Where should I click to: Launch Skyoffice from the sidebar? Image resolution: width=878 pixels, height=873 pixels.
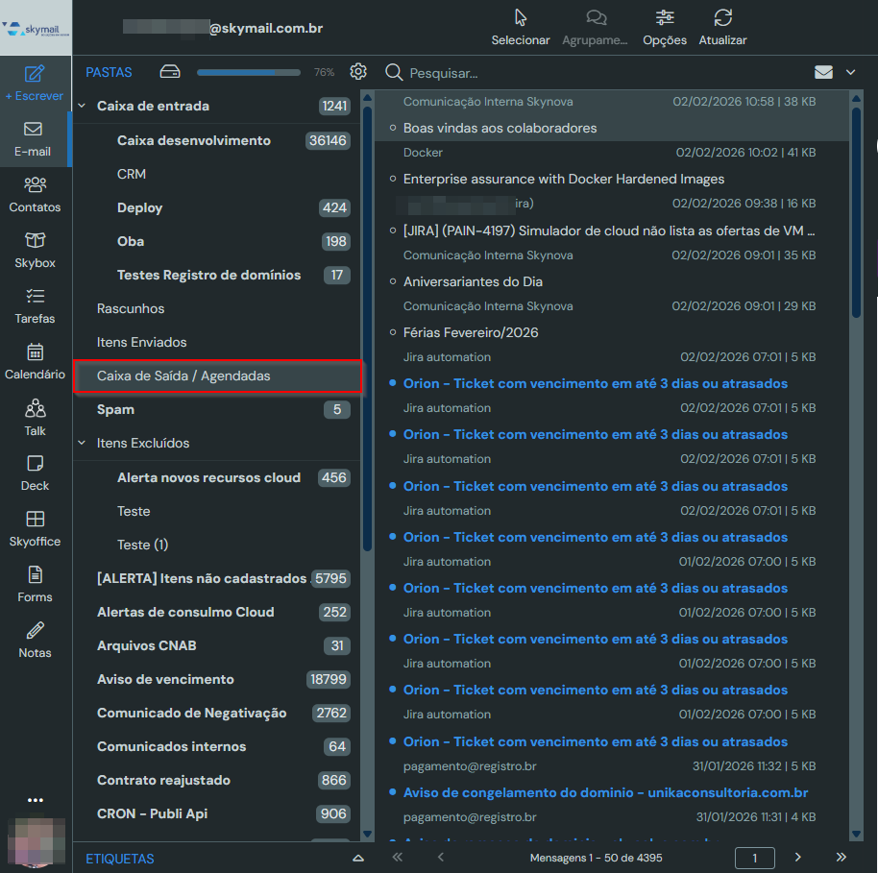[35, 519]
